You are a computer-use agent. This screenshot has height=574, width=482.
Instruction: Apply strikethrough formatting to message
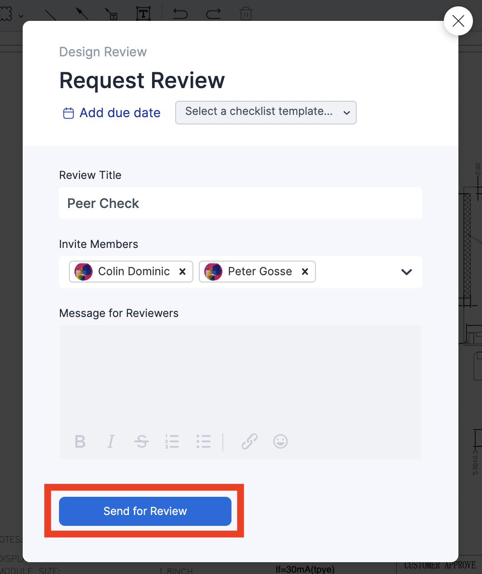pos(142,441)
